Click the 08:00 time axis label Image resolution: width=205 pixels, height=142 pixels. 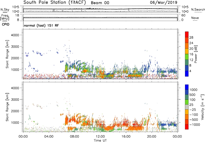(x=75, y=137)
